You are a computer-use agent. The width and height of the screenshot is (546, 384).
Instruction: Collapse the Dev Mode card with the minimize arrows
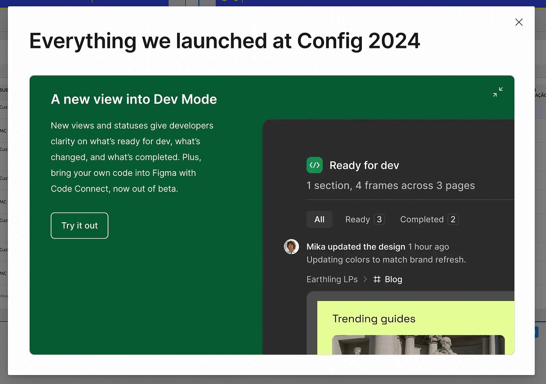tap(498, 92)
